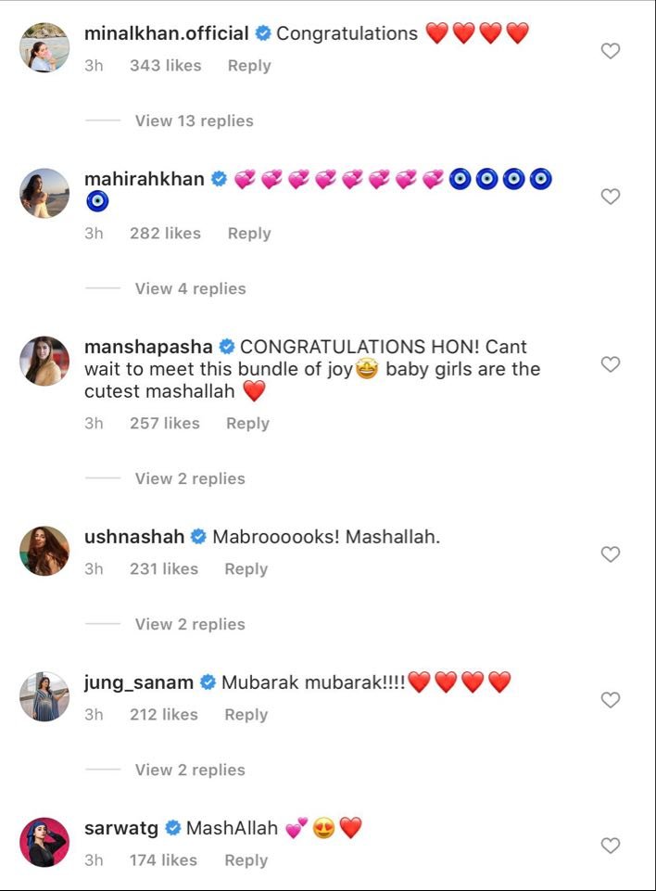656x891 pixels.
Task: Heart ushnashah's Mabrooooks comment
Action: (x=611, y=554)
